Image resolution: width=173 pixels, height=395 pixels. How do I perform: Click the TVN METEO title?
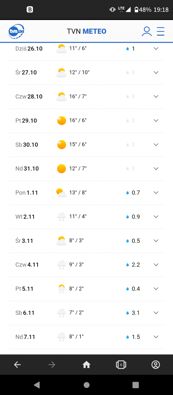86,31
